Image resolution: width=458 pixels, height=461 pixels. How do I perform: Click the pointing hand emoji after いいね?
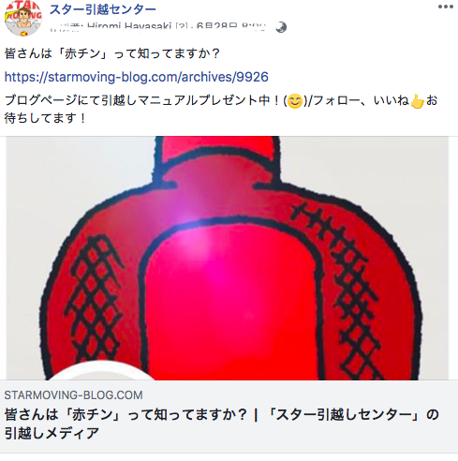(417, 101)
